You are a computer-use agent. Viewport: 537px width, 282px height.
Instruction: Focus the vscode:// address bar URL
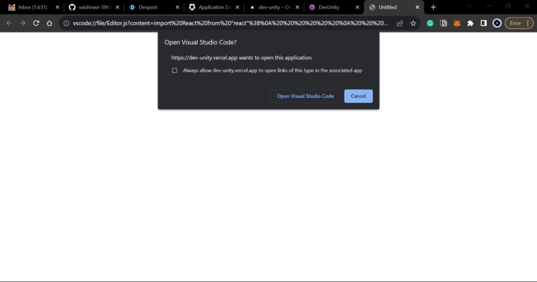(230, 23)
